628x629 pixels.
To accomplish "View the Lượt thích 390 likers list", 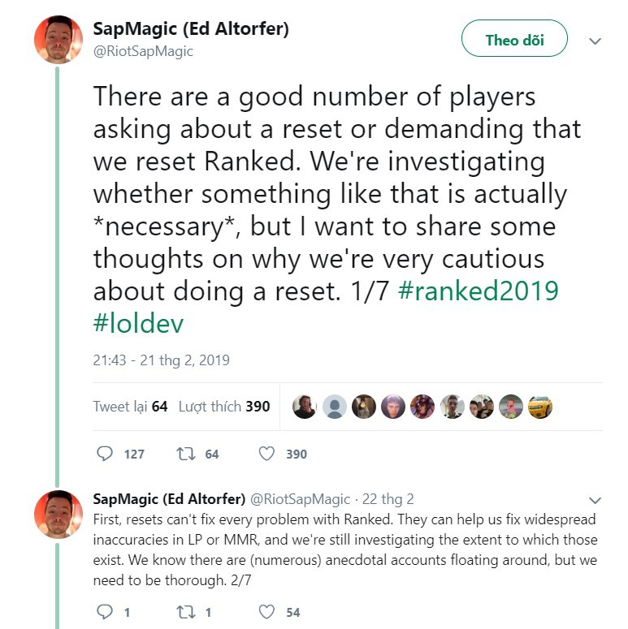I will point(224,407).
